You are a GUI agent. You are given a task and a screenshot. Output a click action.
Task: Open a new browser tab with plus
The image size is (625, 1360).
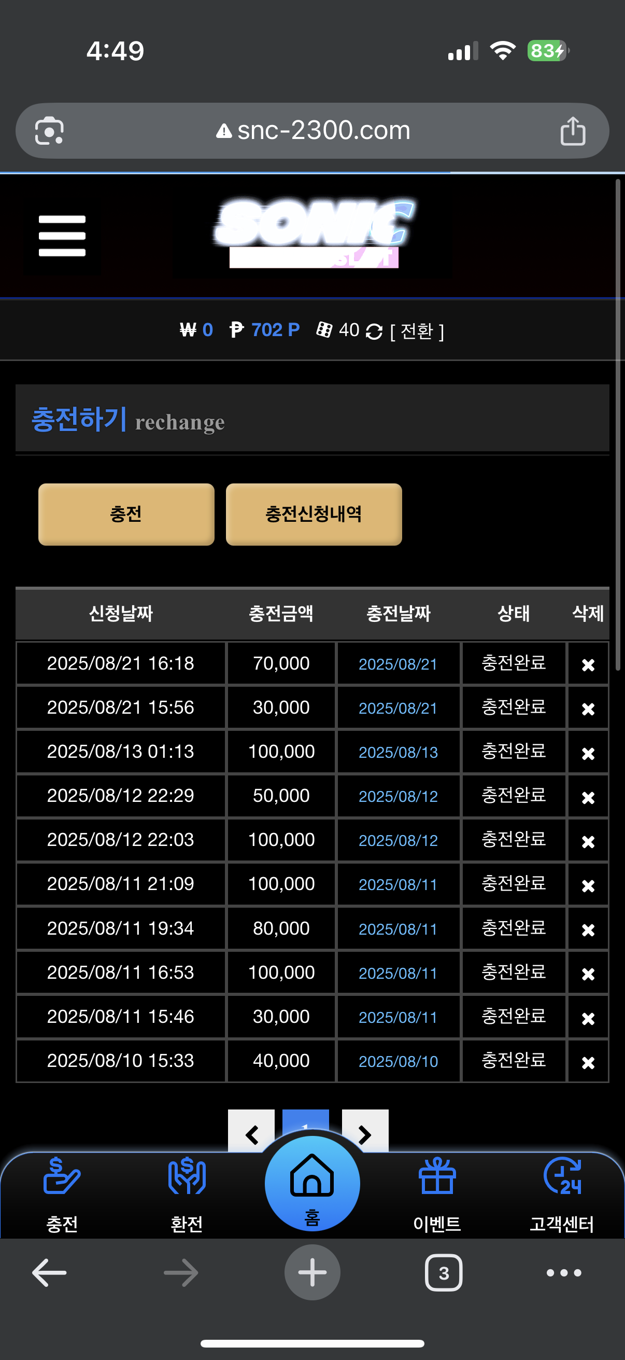point(312,1272)
